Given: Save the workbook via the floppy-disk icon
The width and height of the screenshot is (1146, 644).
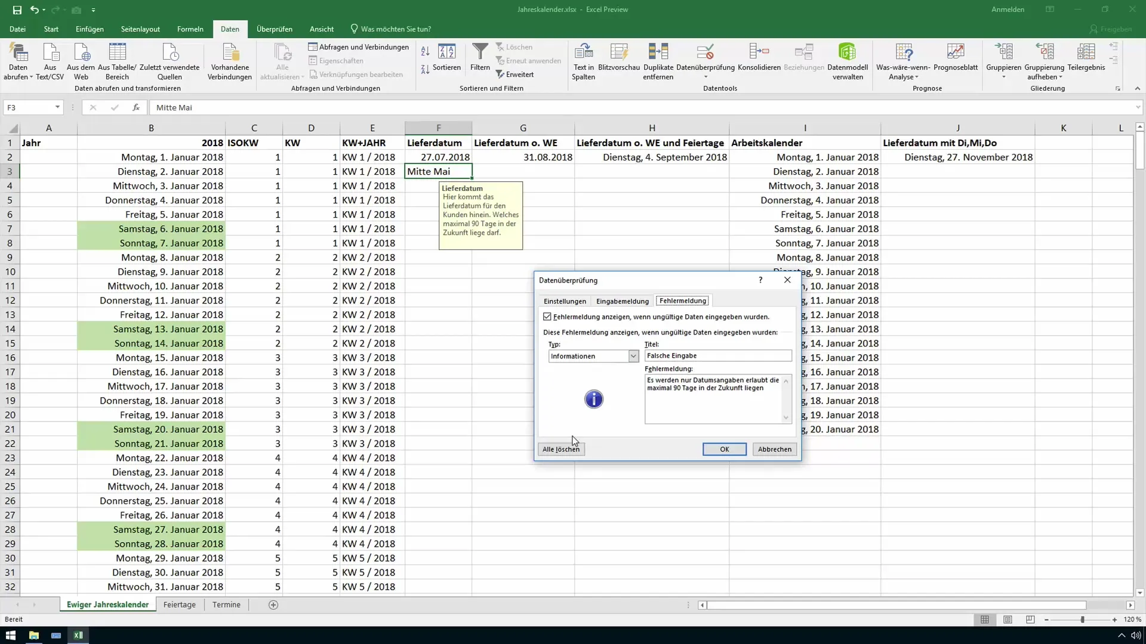Looking at the screenshot, I should (17, 10).
